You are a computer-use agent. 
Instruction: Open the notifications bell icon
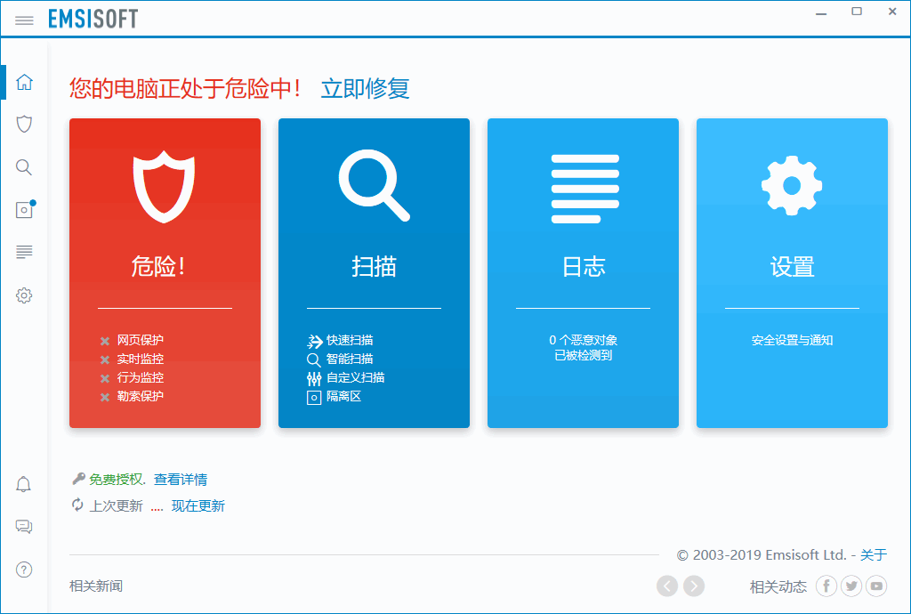23,483
